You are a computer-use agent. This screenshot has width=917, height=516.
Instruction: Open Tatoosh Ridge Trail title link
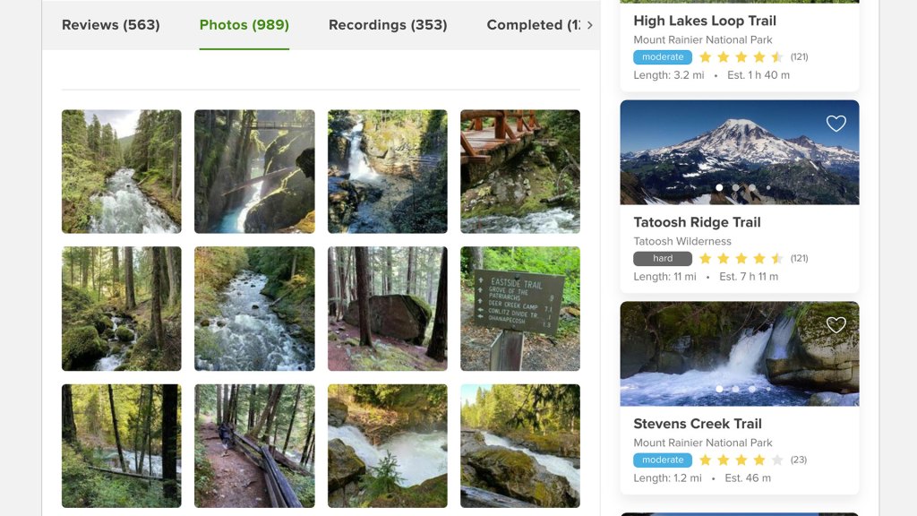click(x=697, y=222)
